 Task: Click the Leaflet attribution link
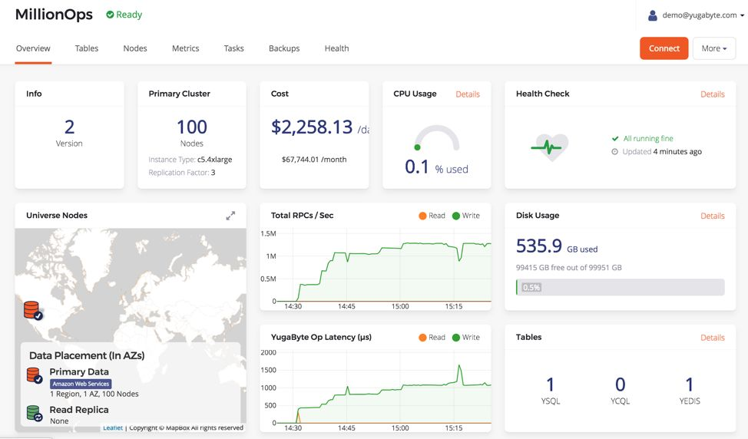113,427
